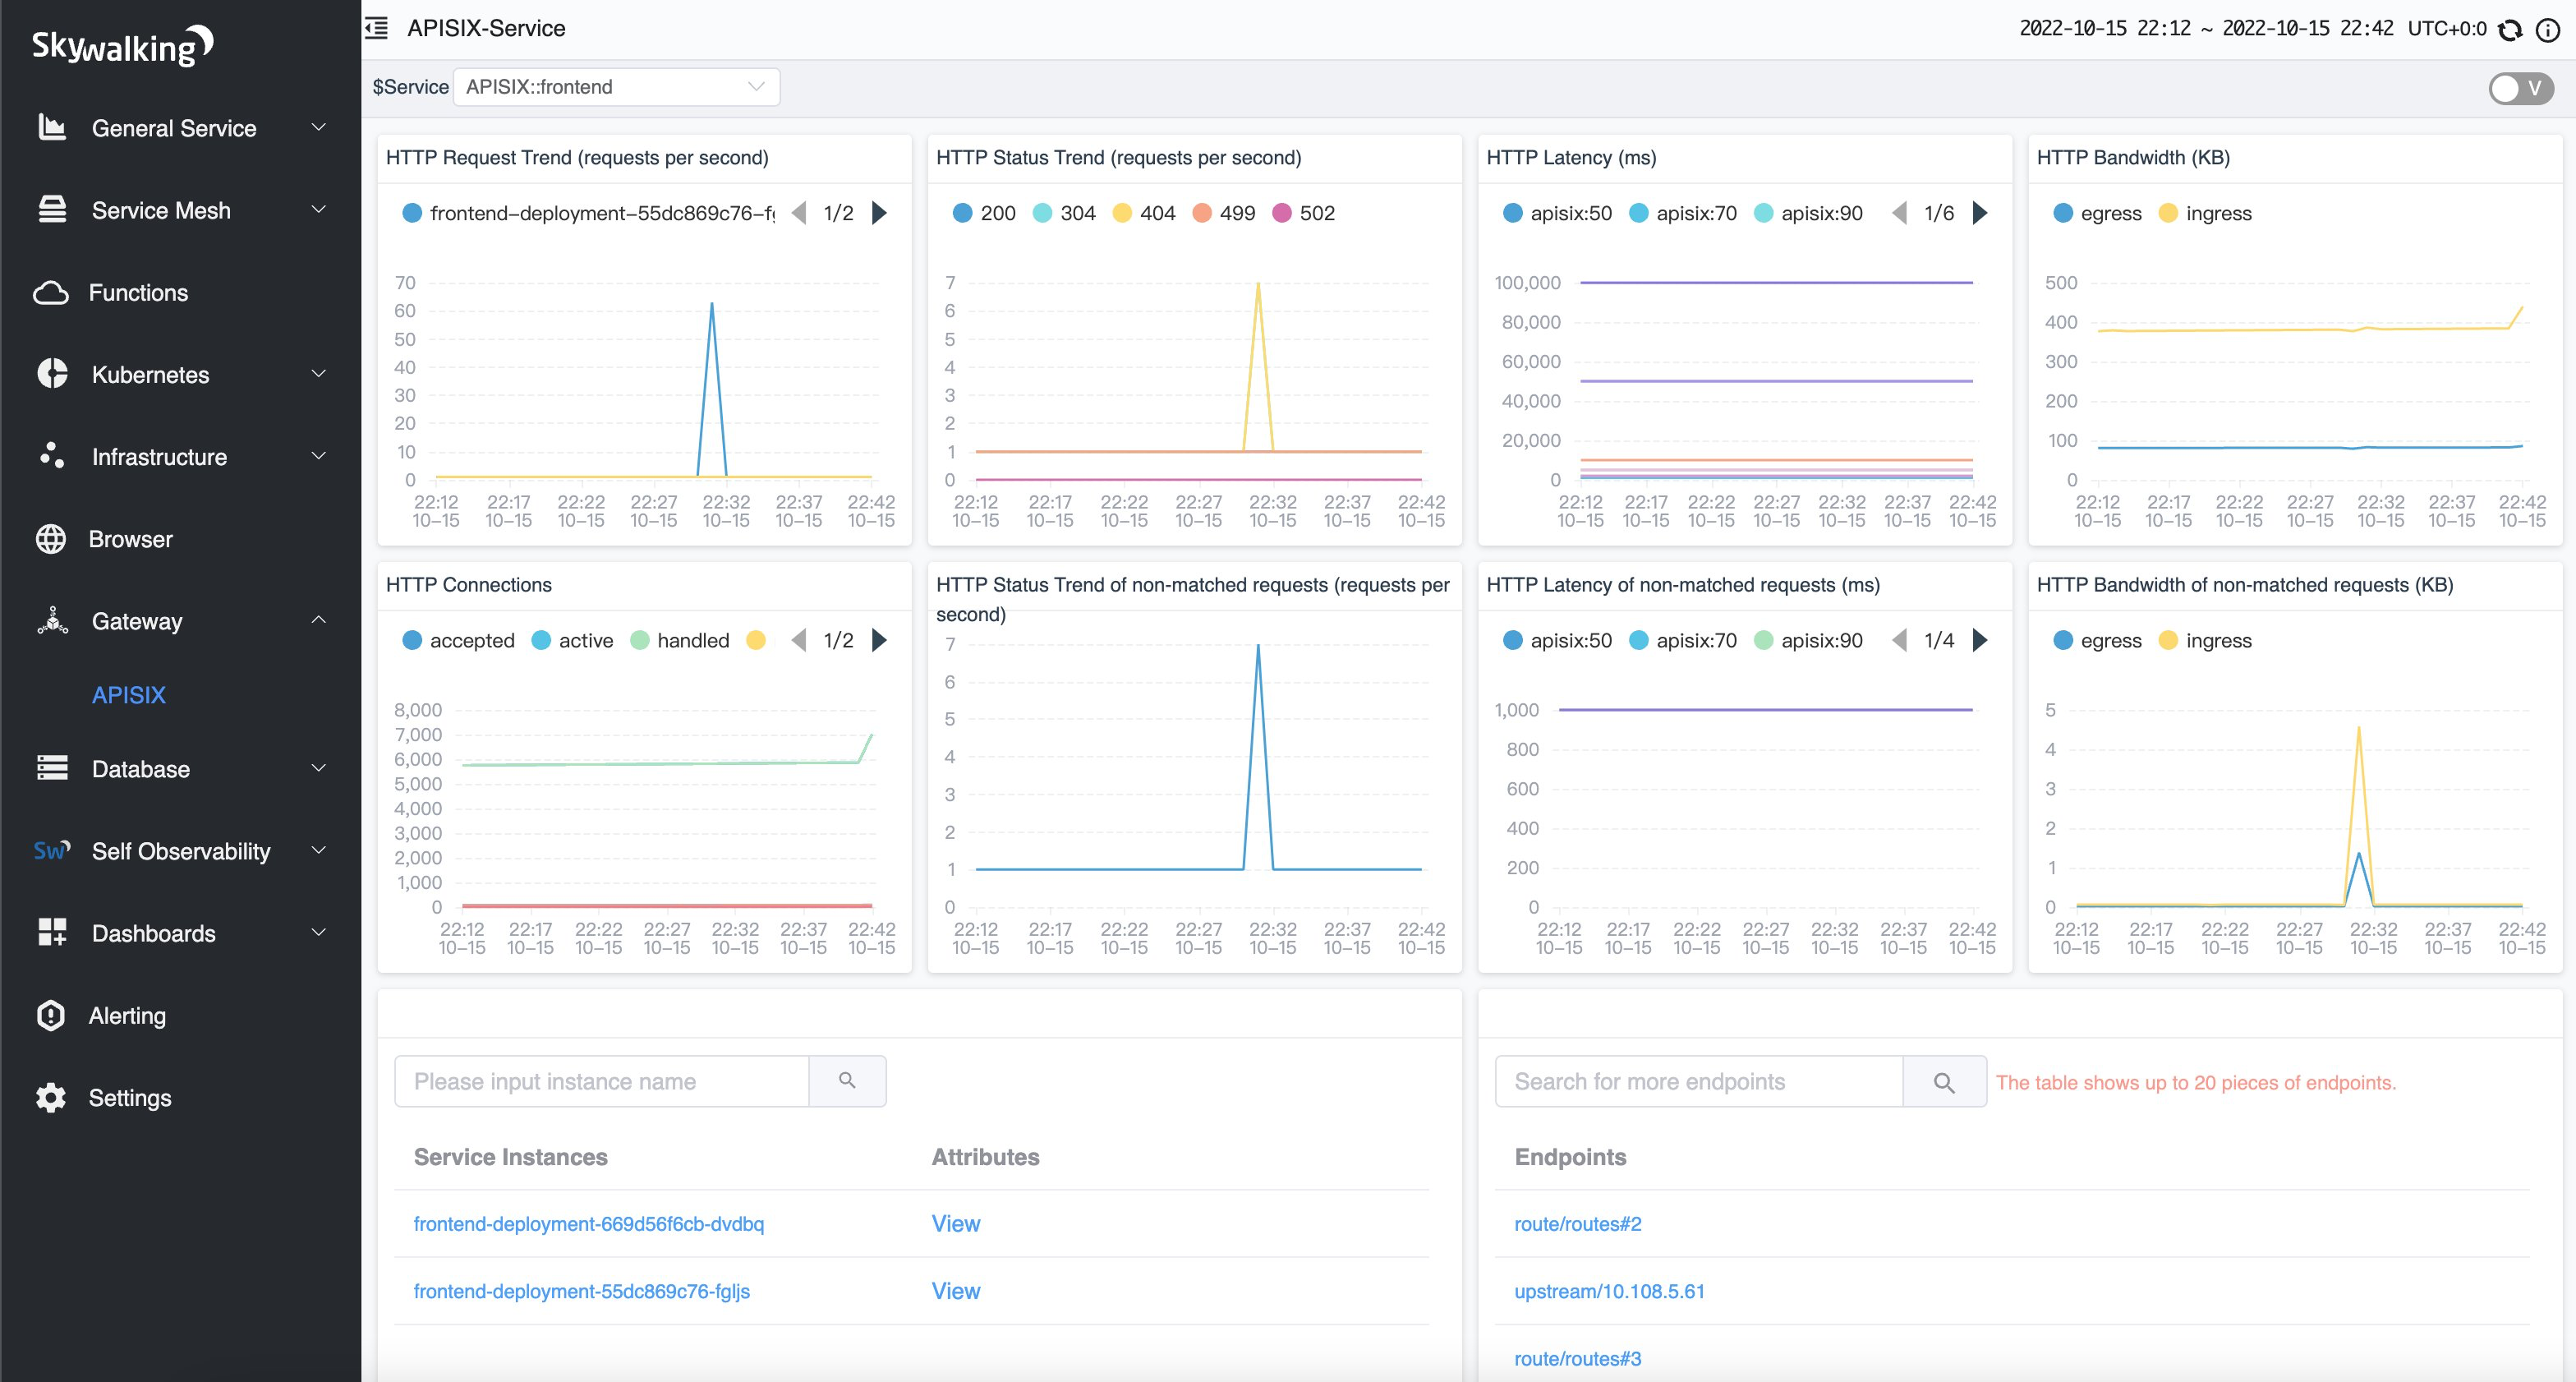Click the refresh time range icon
The width and height of the screenshot is (2576, 1382).
point(2510,30)
